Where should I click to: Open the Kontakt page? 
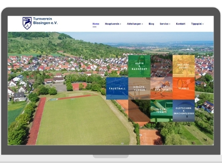pos(181,24)
